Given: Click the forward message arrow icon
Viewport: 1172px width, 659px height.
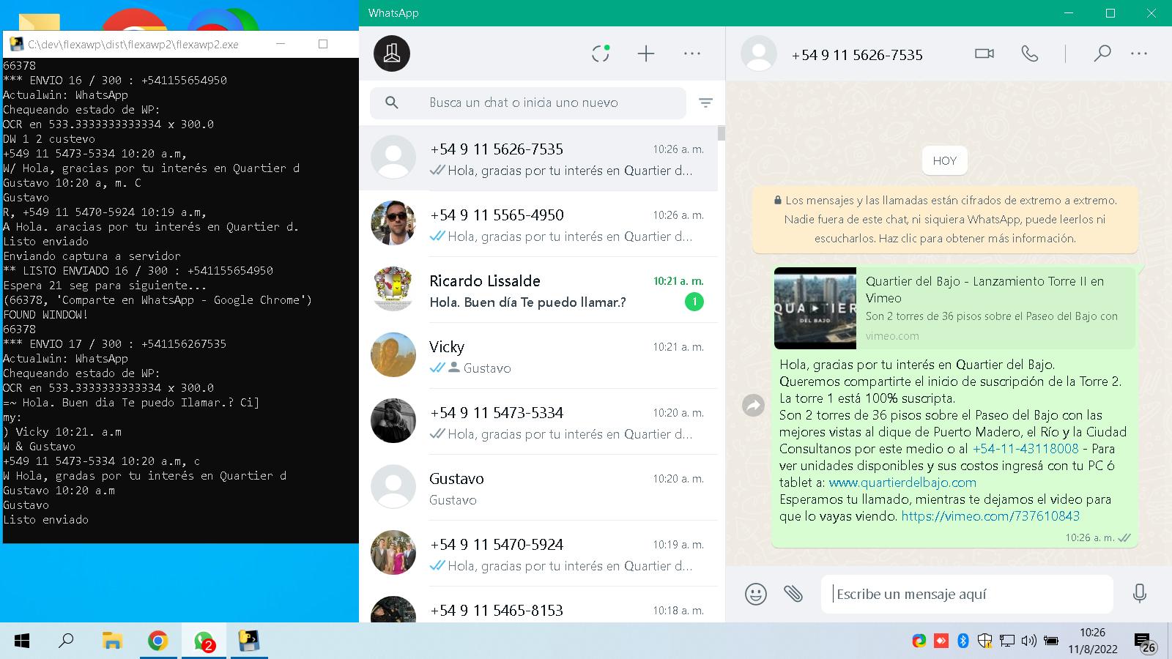Looking at the screenshot, I should 753,405.
